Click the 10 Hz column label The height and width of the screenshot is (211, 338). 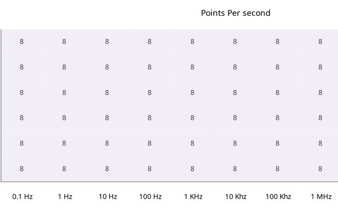pyautogui.click(x=108, y=197)
